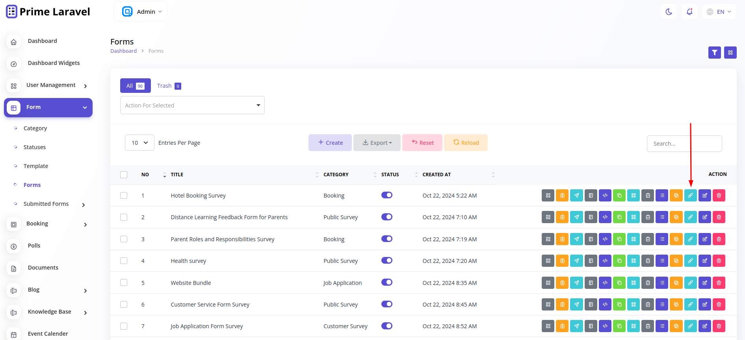Duplicate the Health survey via green copy icon
745x340 pixels.
click(x=619, y=261)
